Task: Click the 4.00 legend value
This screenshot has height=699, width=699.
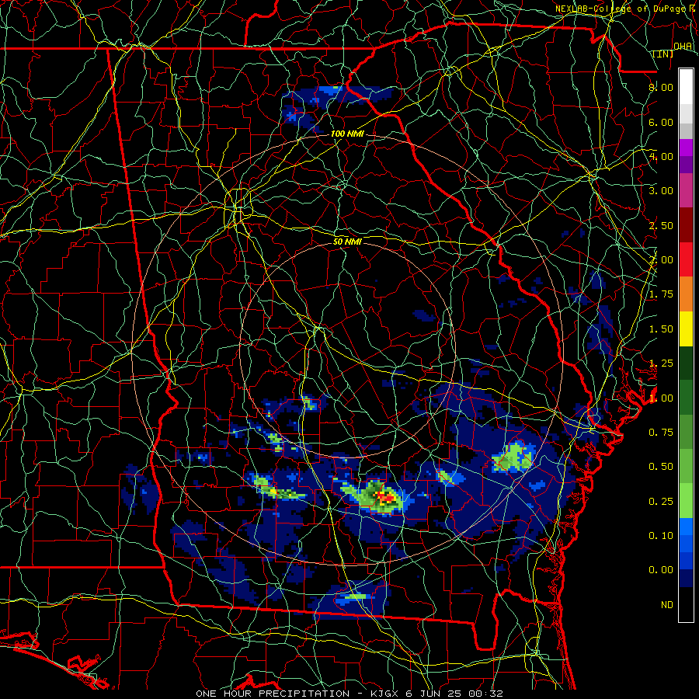Action: tap(661, 156)
